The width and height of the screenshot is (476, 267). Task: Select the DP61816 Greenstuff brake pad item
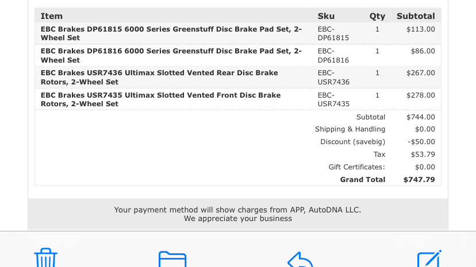pyautogui.click(x=171, y=56)
